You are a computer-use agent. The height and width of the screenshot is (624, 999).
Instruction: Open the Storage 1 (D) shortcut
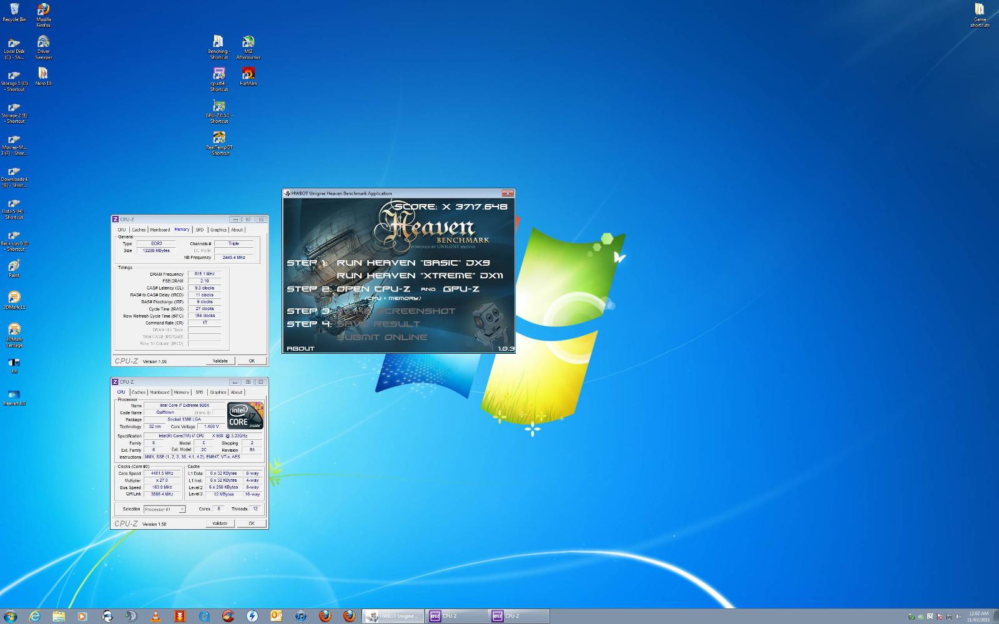14,81
